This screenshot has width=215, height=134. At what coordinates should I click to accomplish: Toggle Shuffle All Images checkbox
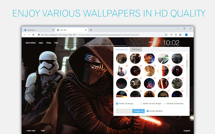point(117,104)
